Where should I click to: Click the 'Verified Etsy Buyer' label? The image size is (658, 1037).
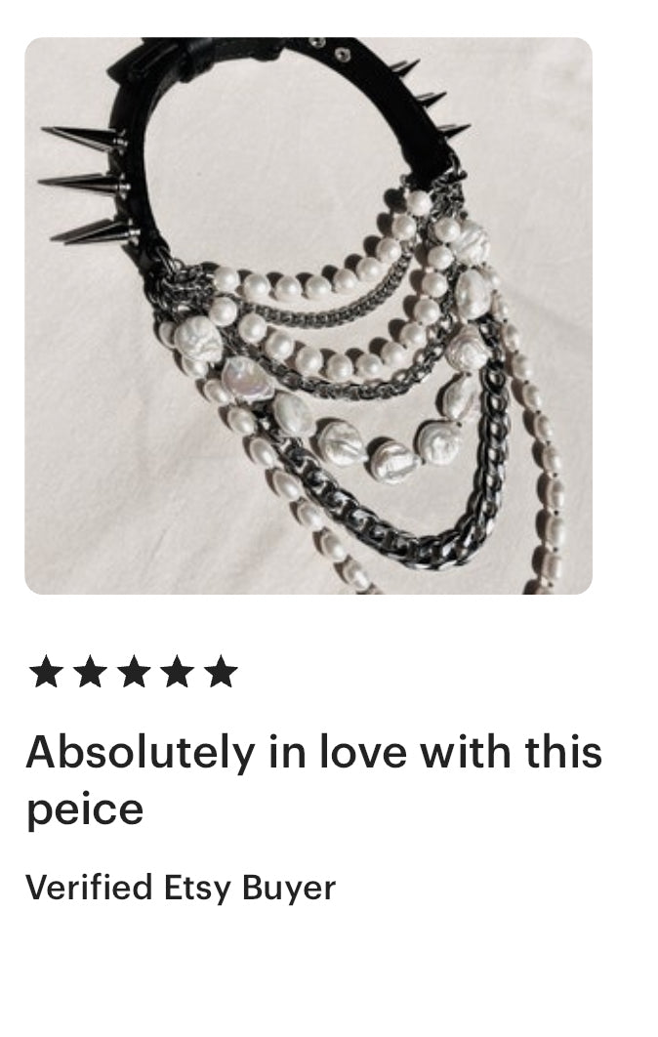(x=181, y=889)
